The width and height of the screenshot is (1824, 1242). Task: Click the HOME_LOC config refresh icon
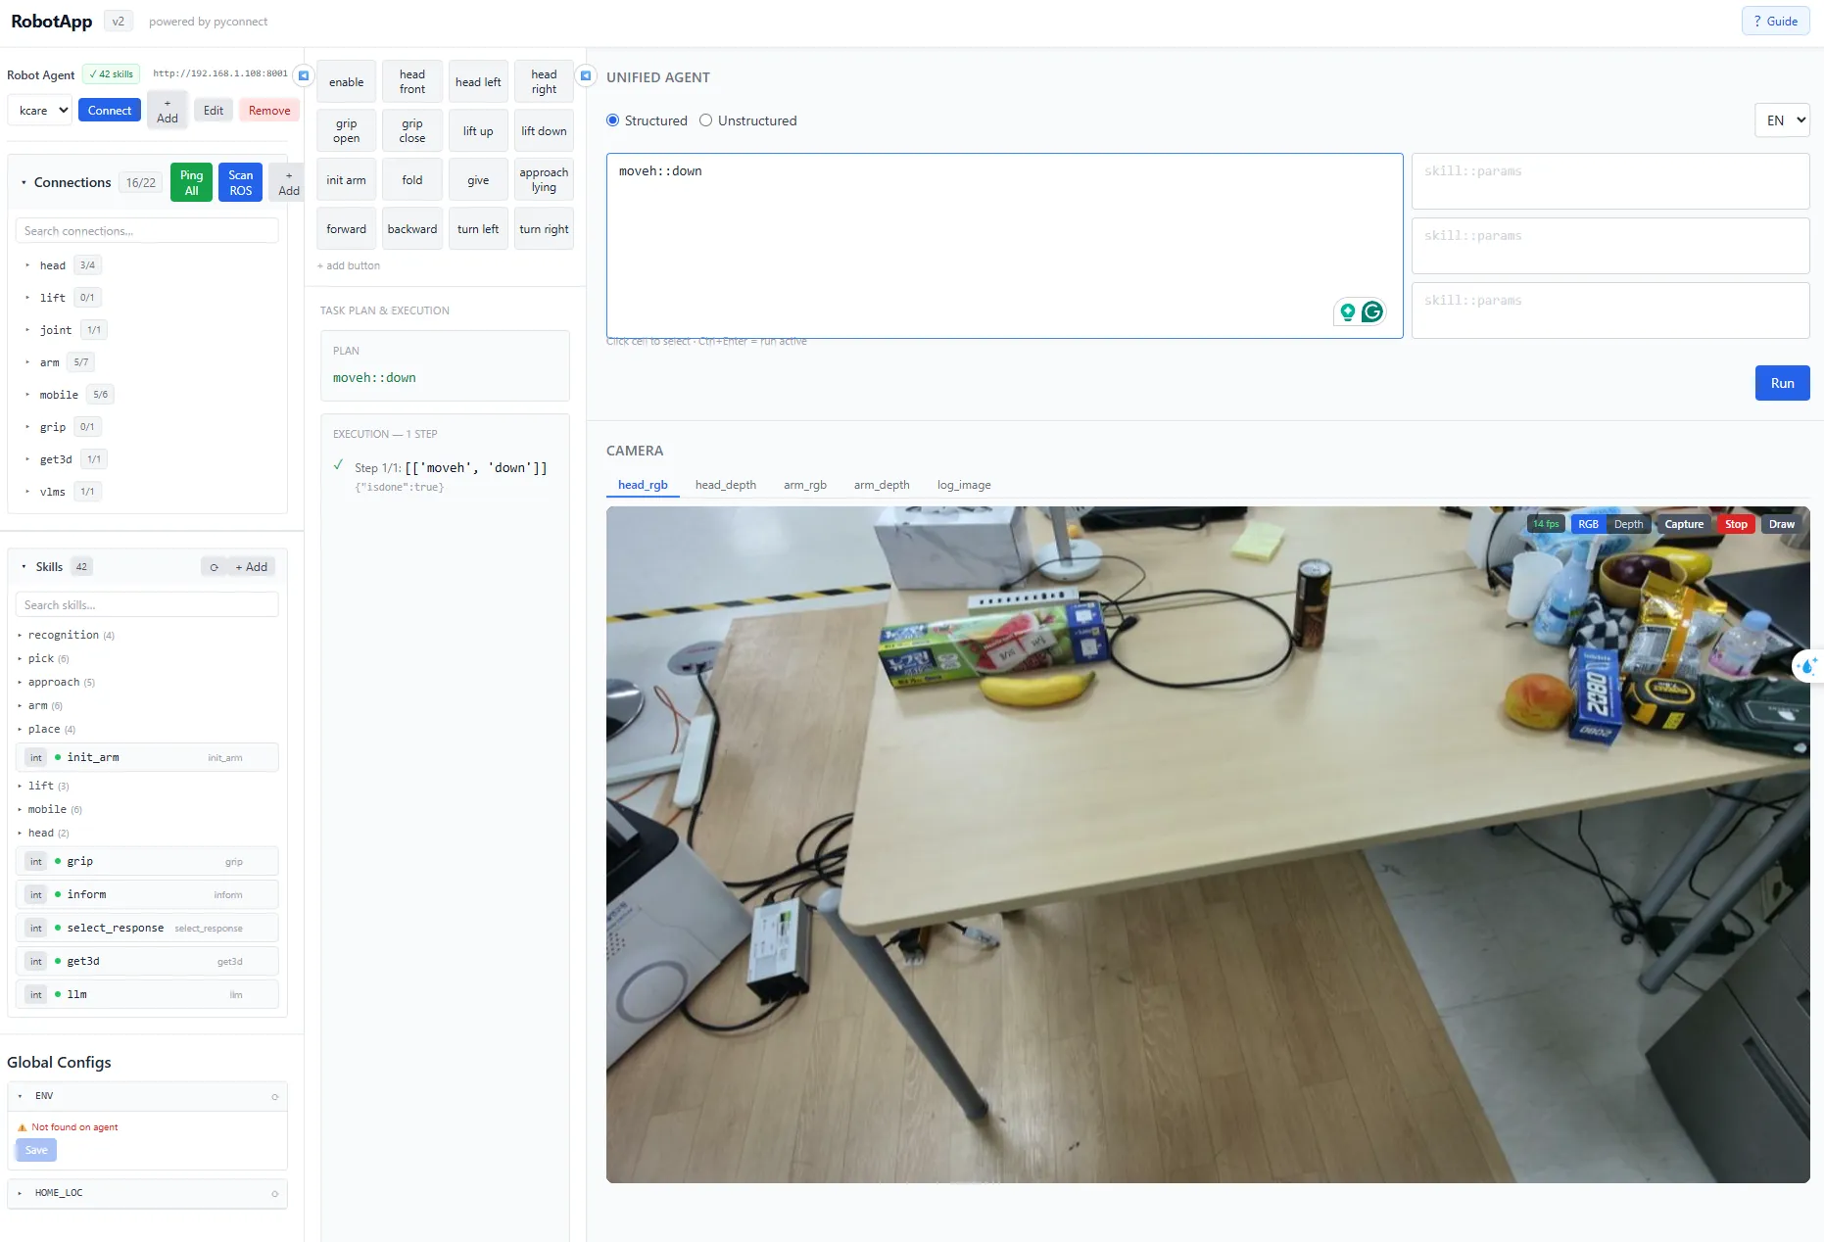275,1194
